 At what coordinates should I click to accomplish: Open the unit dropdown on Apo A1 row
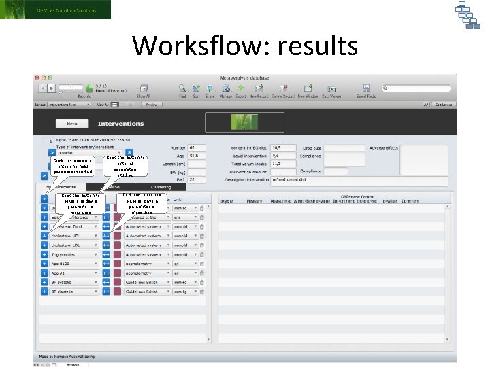(x=186, y=273)
